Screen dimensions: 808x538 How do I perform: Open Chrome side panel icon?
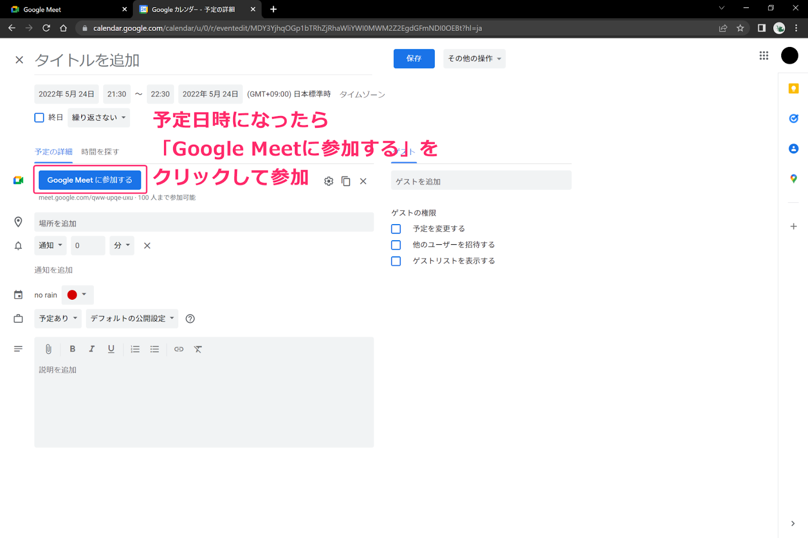762,28
